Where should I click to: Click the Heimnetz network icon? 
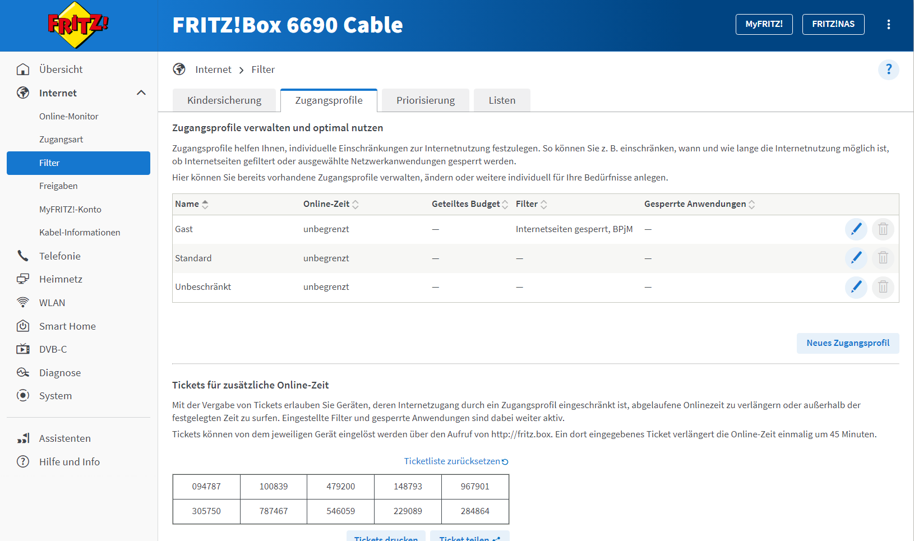pos(23,279)
